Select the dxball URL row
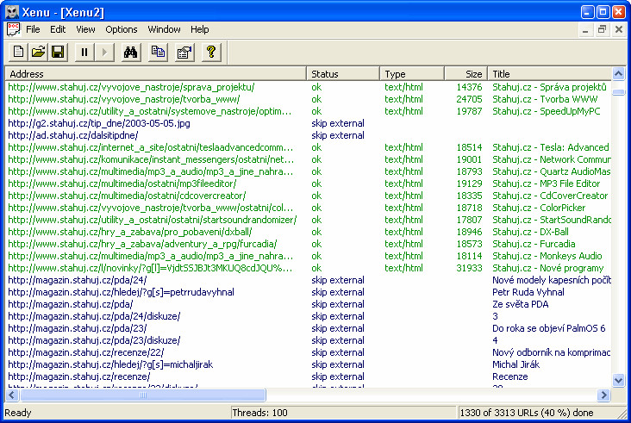This screenshot has height=423, width=631. [x=308, y=232]
